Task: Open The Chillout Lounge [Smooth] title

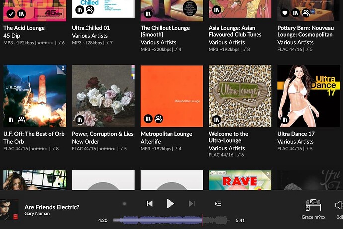Action: [x=165, y=31]
